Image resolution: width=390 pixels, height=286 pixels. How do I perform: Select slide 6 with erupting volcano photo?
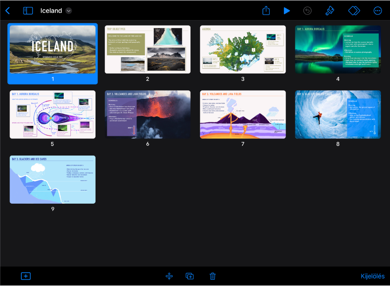(147, 115)
